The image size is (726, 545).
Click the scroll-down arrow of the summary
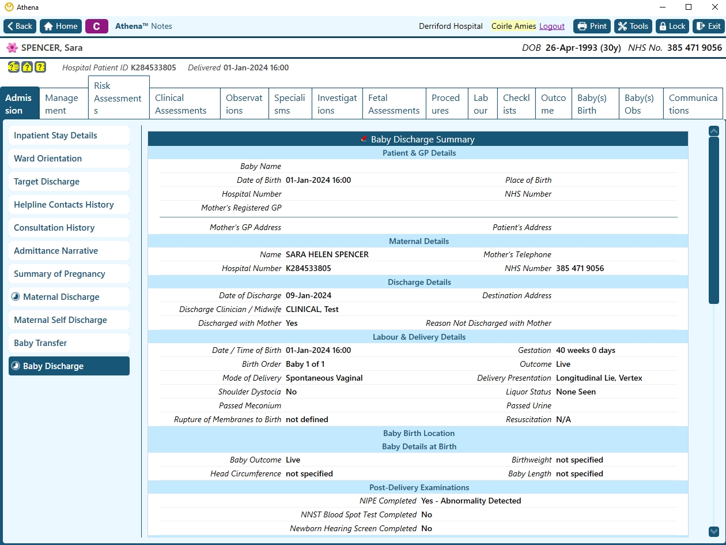[714, 532]
